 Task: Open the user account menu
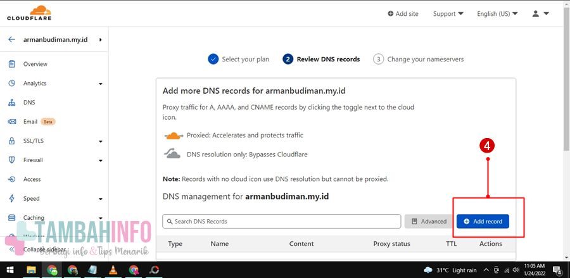point(540,14)
